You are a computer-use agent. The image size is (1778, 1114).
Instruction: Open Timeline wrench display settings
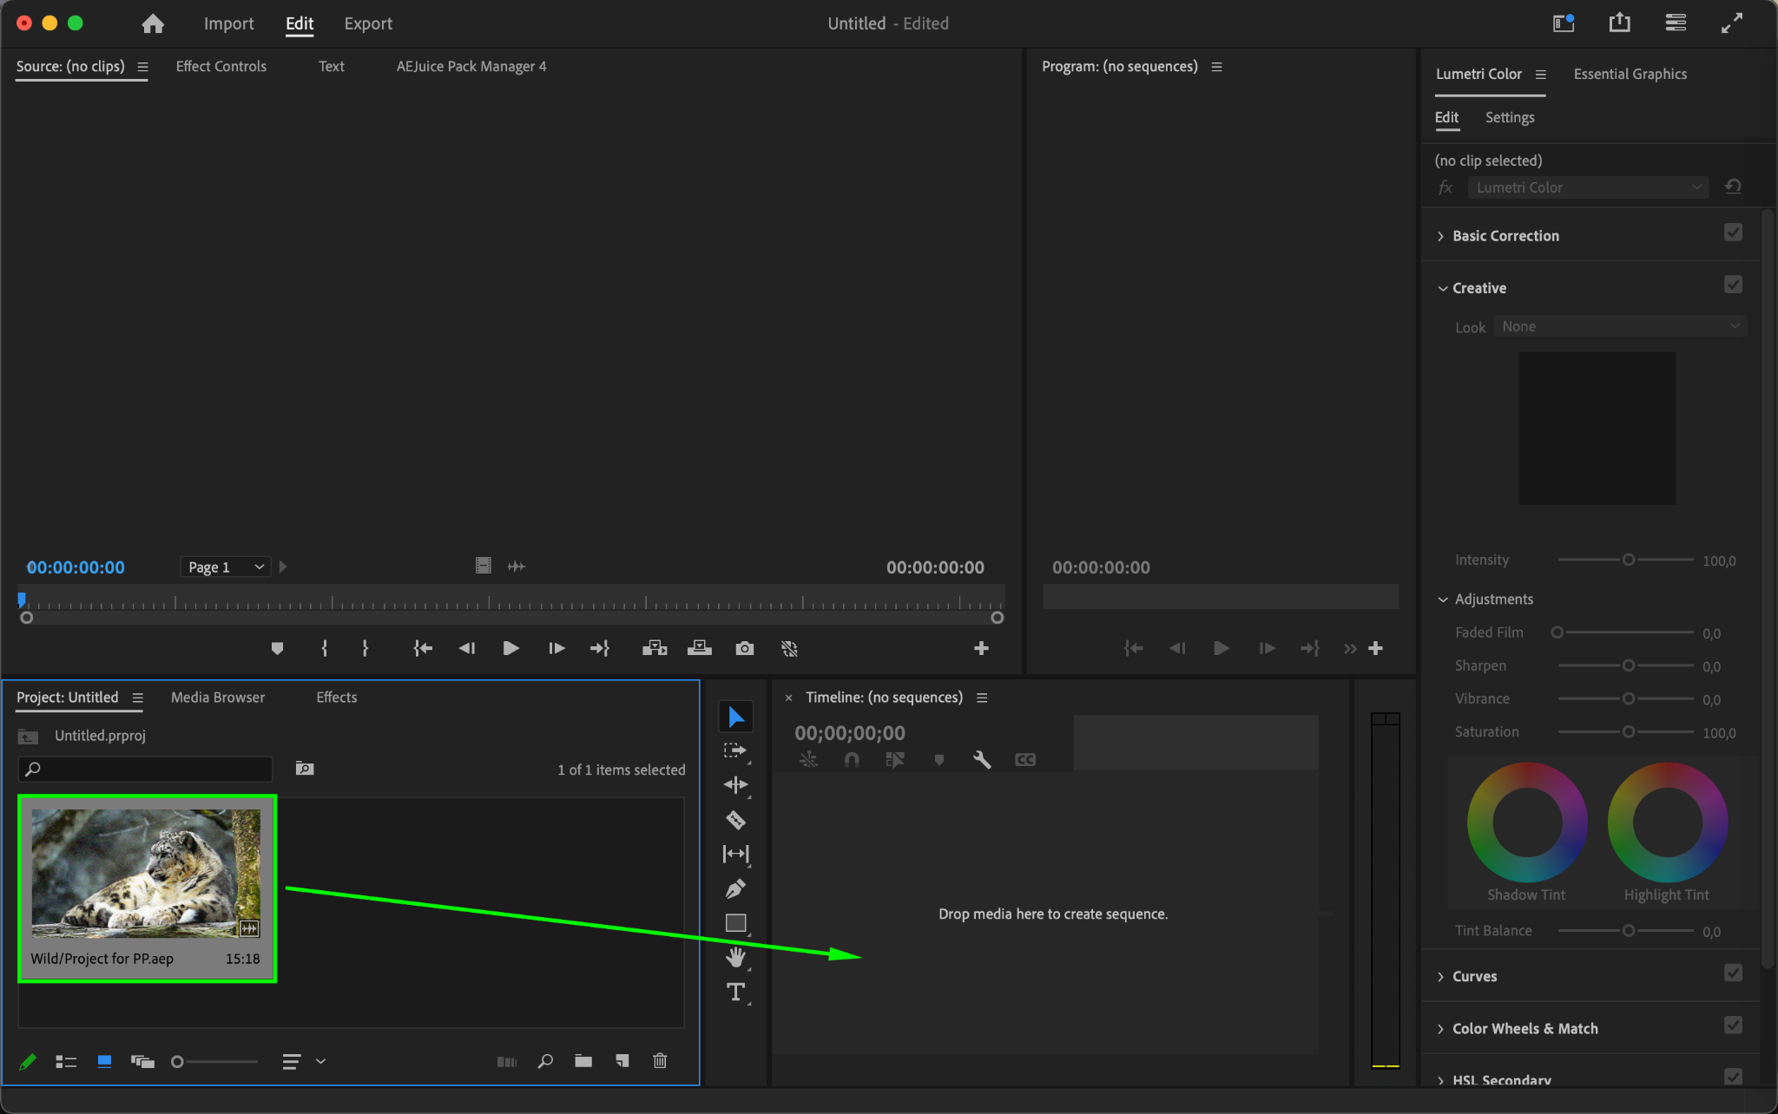coord(982,759)
